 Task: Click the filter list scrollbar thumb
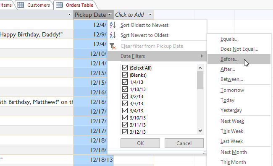pos(200,80)
